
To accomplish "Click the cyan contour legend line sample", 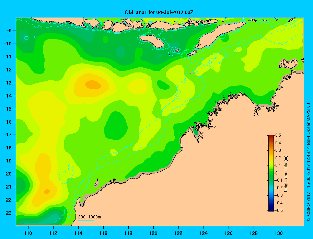I will [x=86, y=220].
